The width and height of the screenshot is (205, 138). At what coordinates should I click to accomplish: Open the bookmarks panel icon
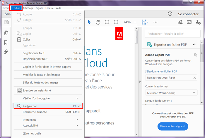coord(6,42)
